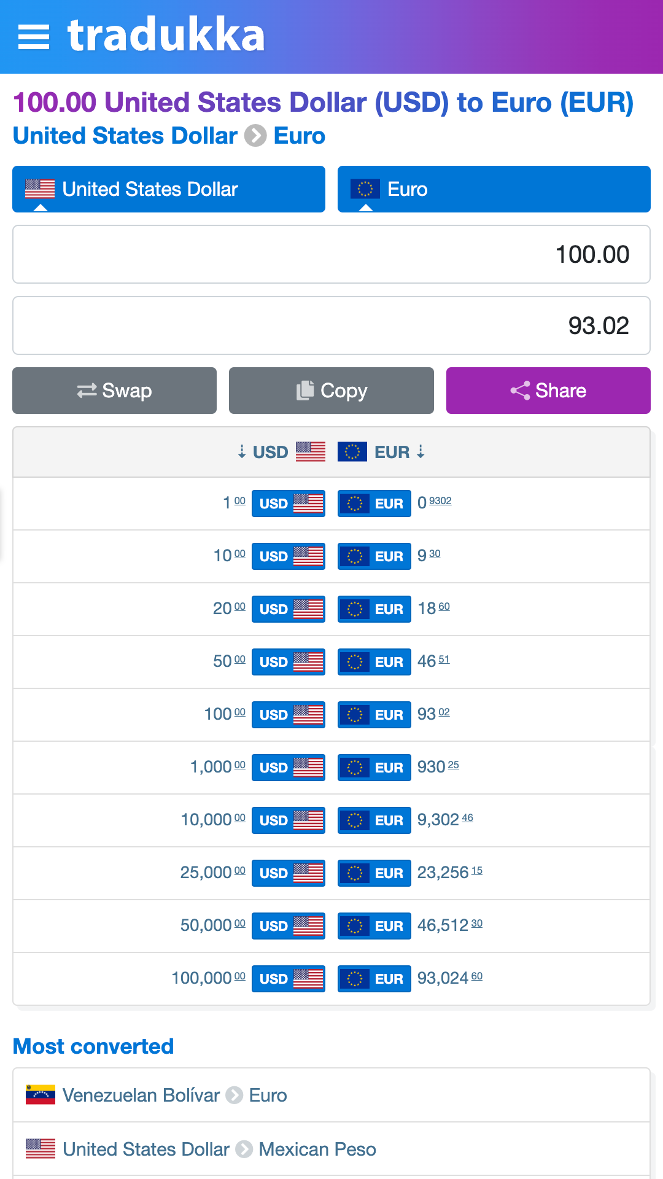The height and width of the screenshot is (1179, 663).
Task: Click the EU flag in table header
Action: click(352, 452)
